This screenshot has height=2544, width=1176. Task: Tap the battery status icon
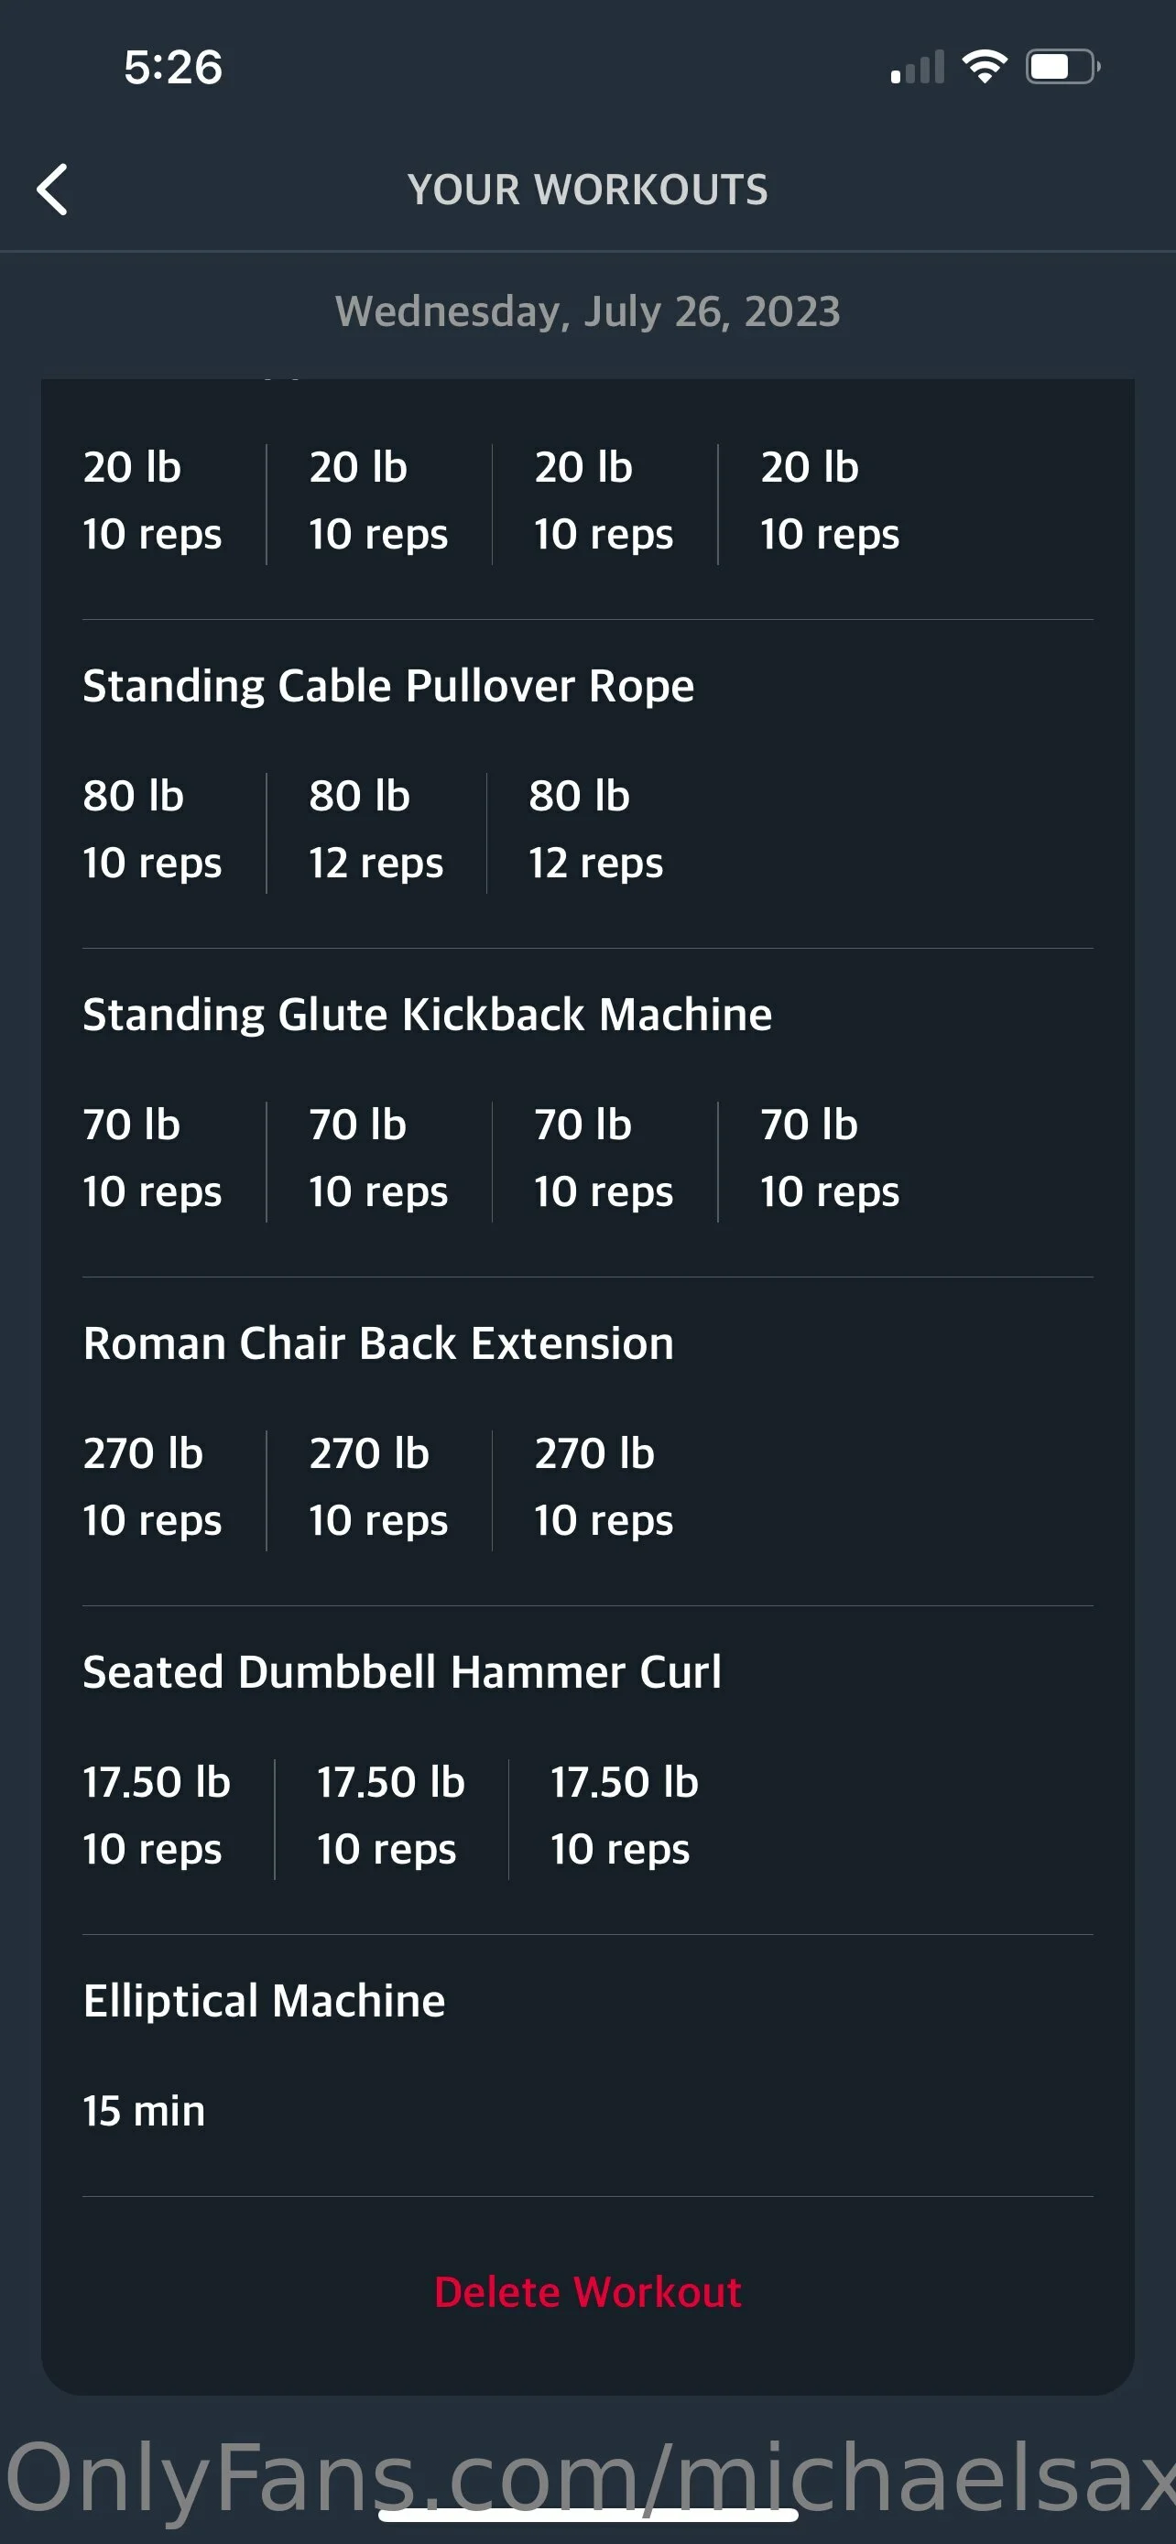(x=1062, y=67)
